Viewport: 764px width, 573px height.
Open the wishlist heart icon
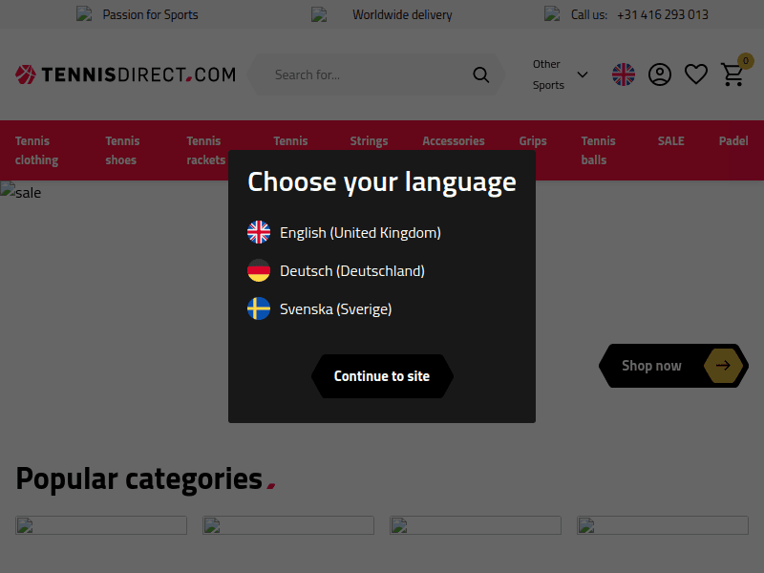[696, 74]
